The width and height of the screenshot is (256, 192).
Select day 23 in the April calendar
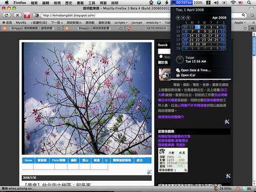tap(204, 40)
